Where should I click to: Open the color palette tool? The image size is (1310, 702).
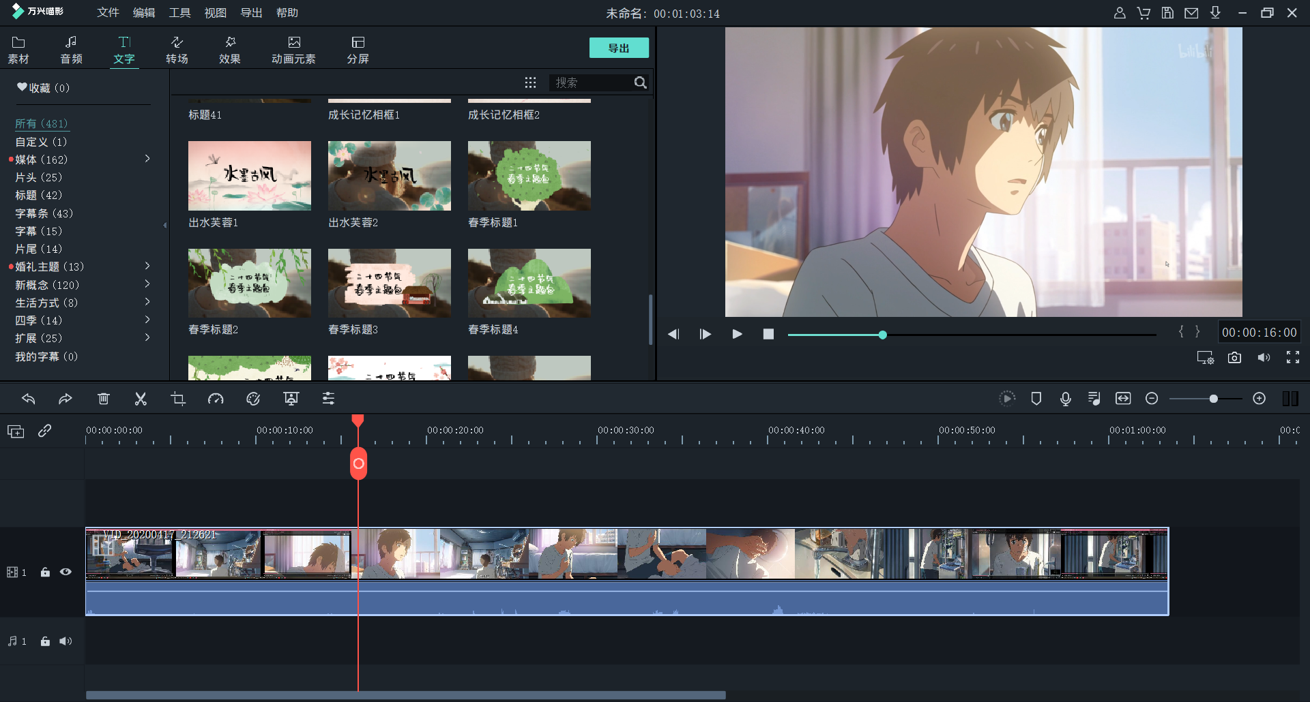pos(253,399)
